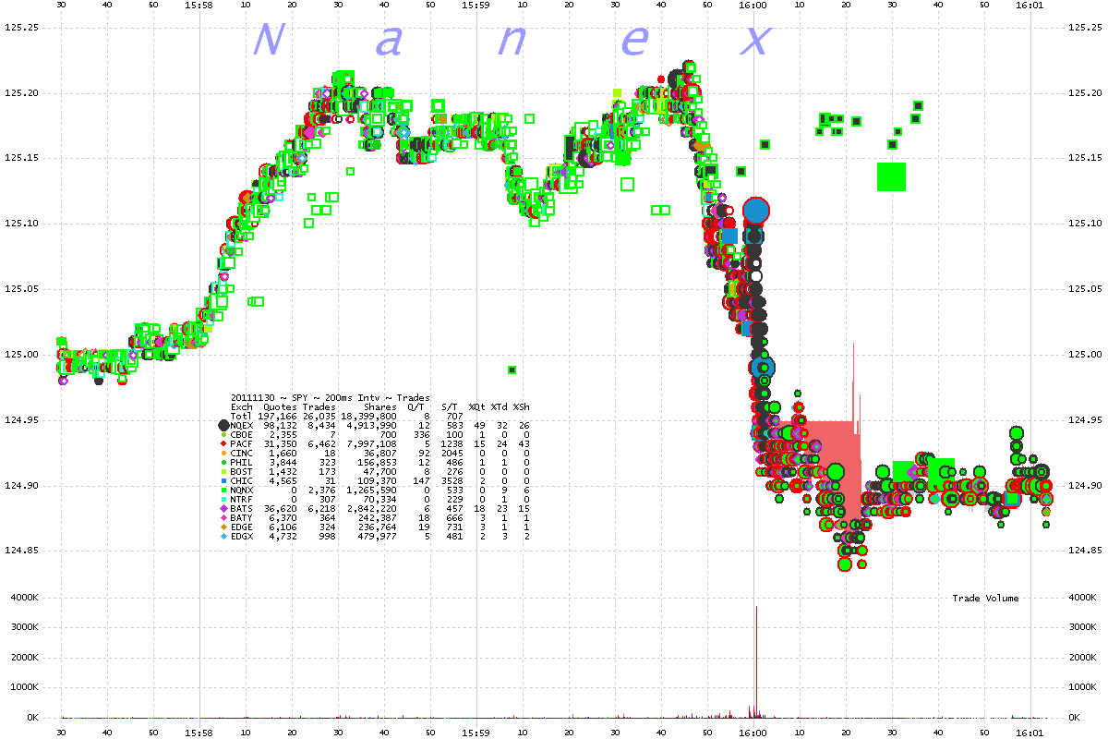Click the dark circle marker beside NQEX
This screenshot has height=739, width=1108.
tap(223, 425)
